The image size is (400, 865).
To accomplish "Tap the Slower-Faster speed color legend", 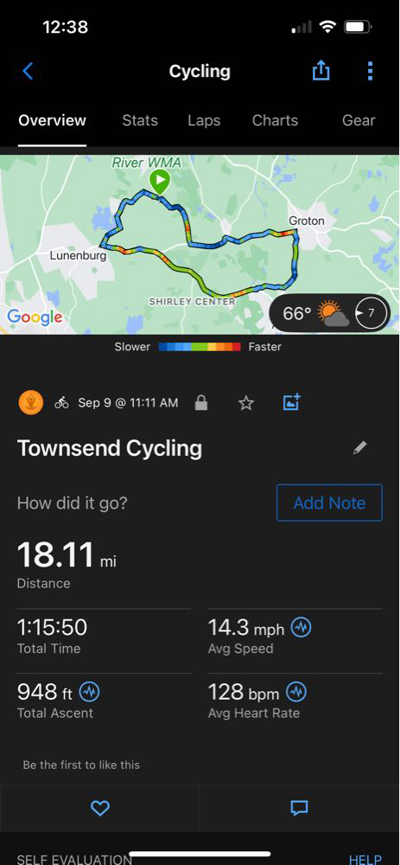I will click(198, 347).
